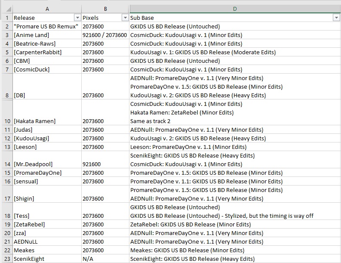Image resolution: width=341 pixels, height=263 pixels.
Task: Click the "Sub Base" header cell
Action: [235, 18]
